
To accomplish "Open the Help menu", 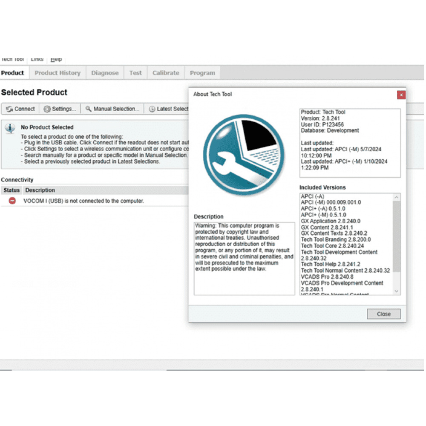I will [x=56, y=59].
